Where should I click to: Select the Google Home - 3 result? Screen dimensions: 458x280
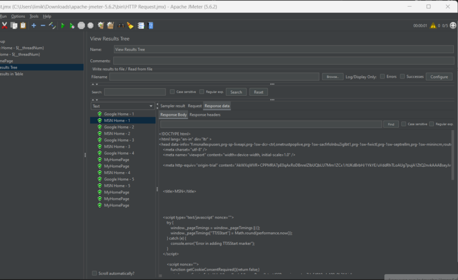pyautogui.click(x=119, y=140)
